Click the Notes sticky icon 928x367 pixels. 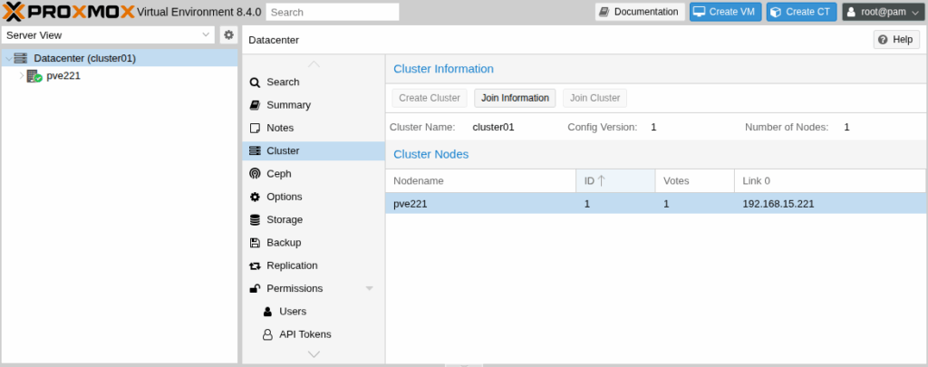tap(255, 128)
